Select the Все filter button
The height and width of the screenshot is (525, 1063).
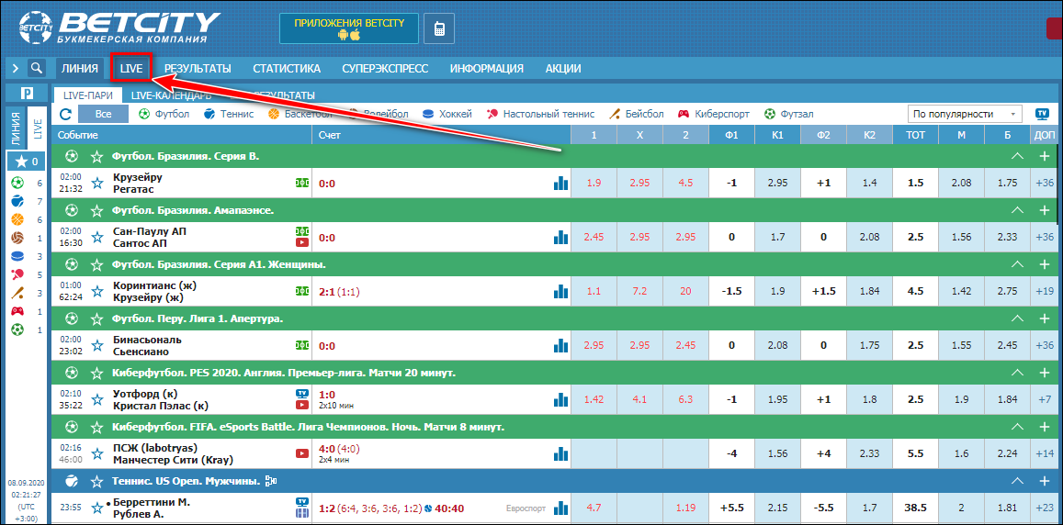103,114
